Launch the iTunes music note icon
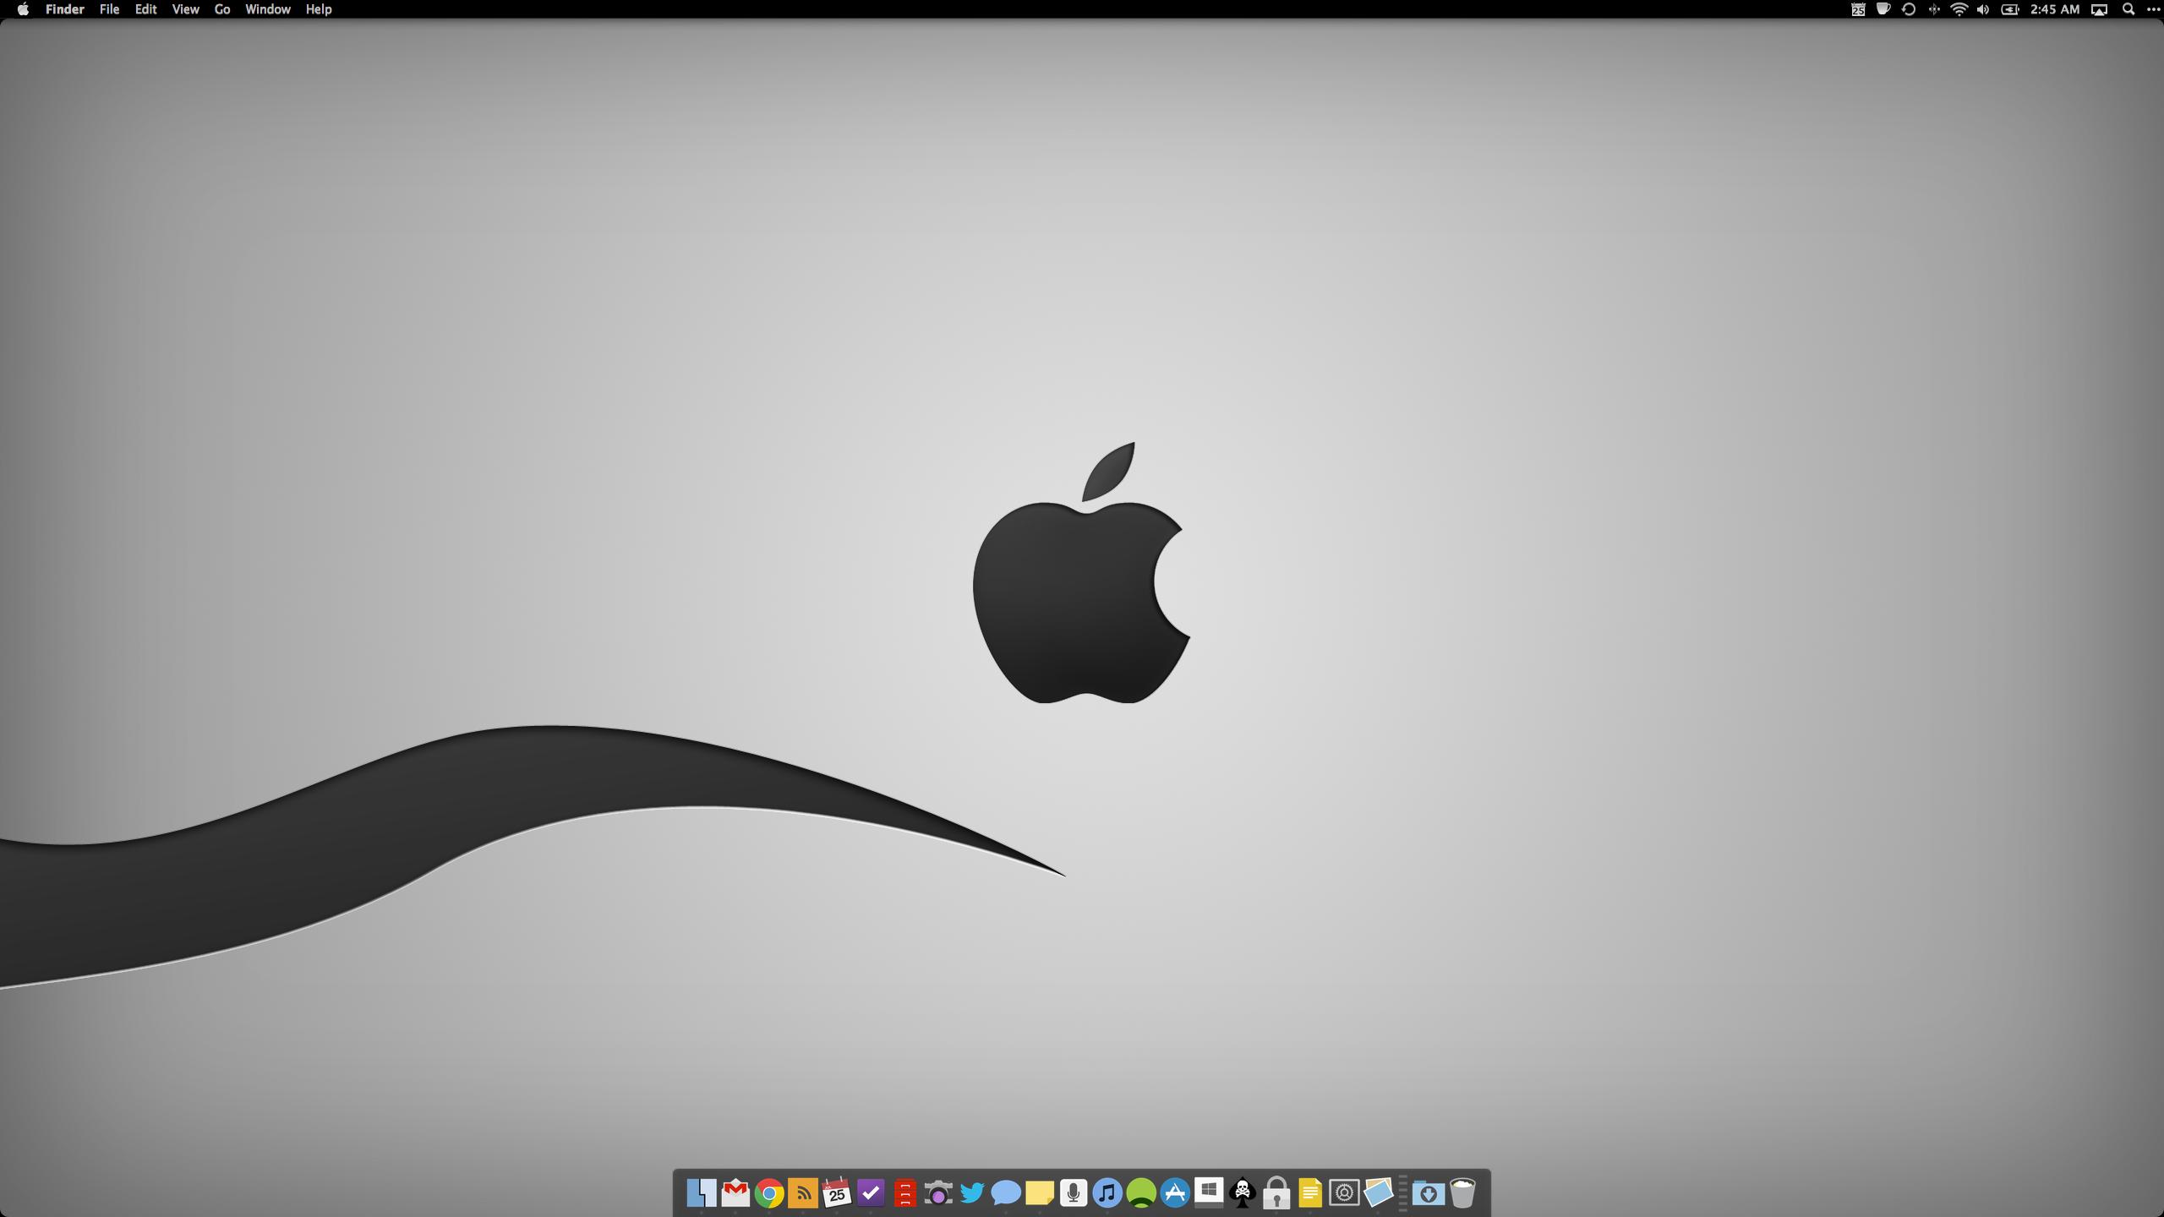The width and height of the screenshot is (2164, 1217). click(1107, 1192)
